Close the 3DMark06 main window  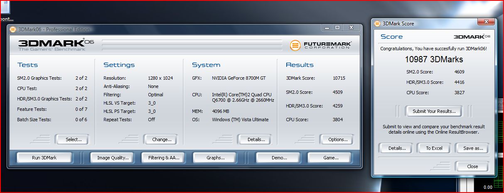(x=352, y=28)
